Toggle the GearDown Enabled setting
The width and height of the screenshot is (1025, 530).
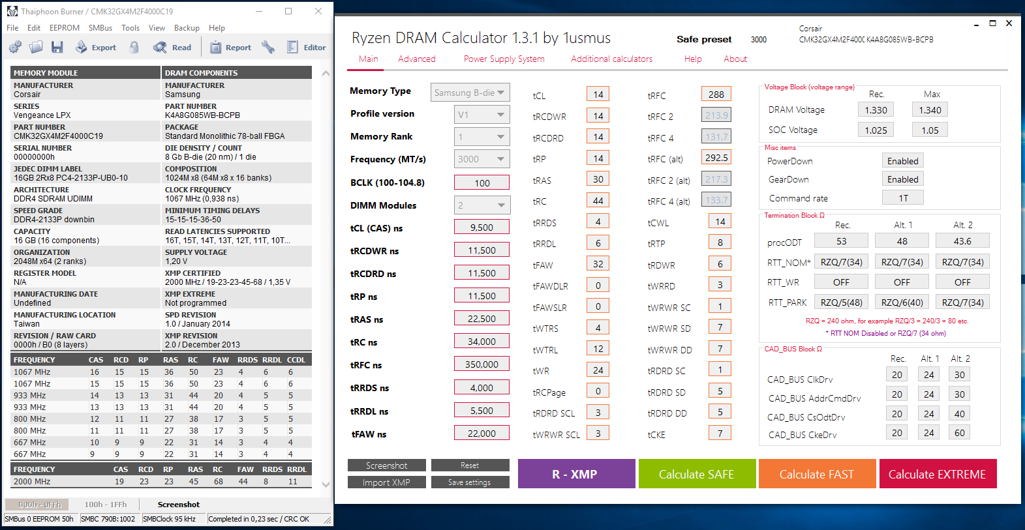903,179
